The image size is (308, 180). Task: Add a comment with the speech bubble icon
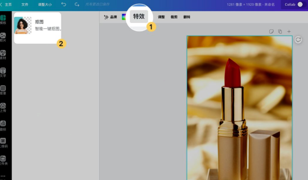pos(298,40)
